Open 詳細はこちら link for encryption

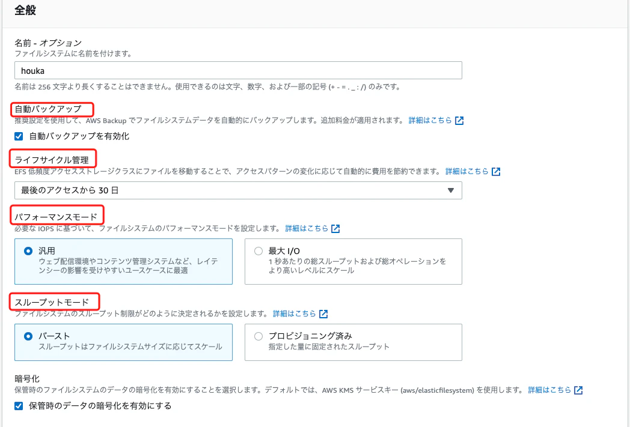point(549,390)
